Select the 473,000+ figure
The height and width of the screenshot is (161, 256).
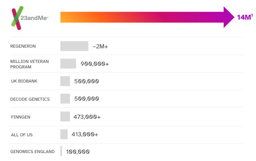click(87, 117)
